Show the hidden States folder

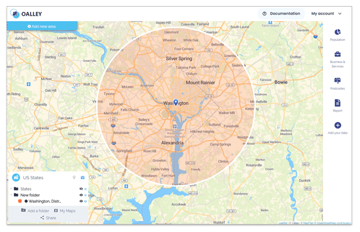coord(81,189)
